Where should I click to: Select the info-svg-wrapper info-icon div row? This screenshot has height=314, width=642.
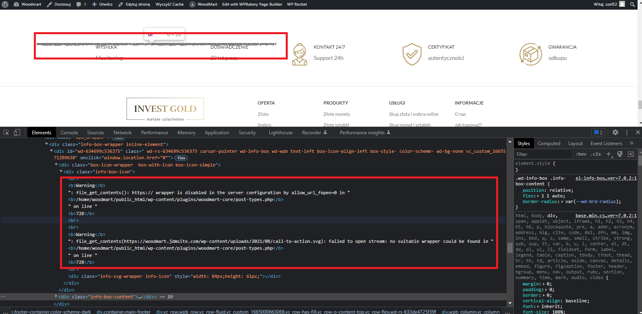pyautogui.click(x=174, y=276)
